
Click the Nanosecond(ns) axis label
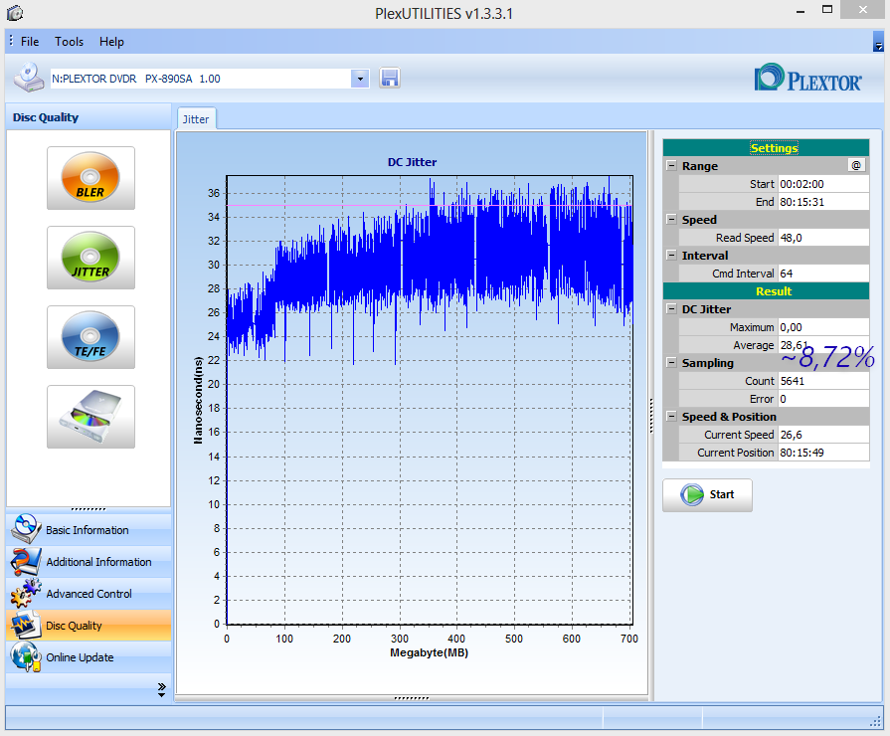[x=198, y=400]
